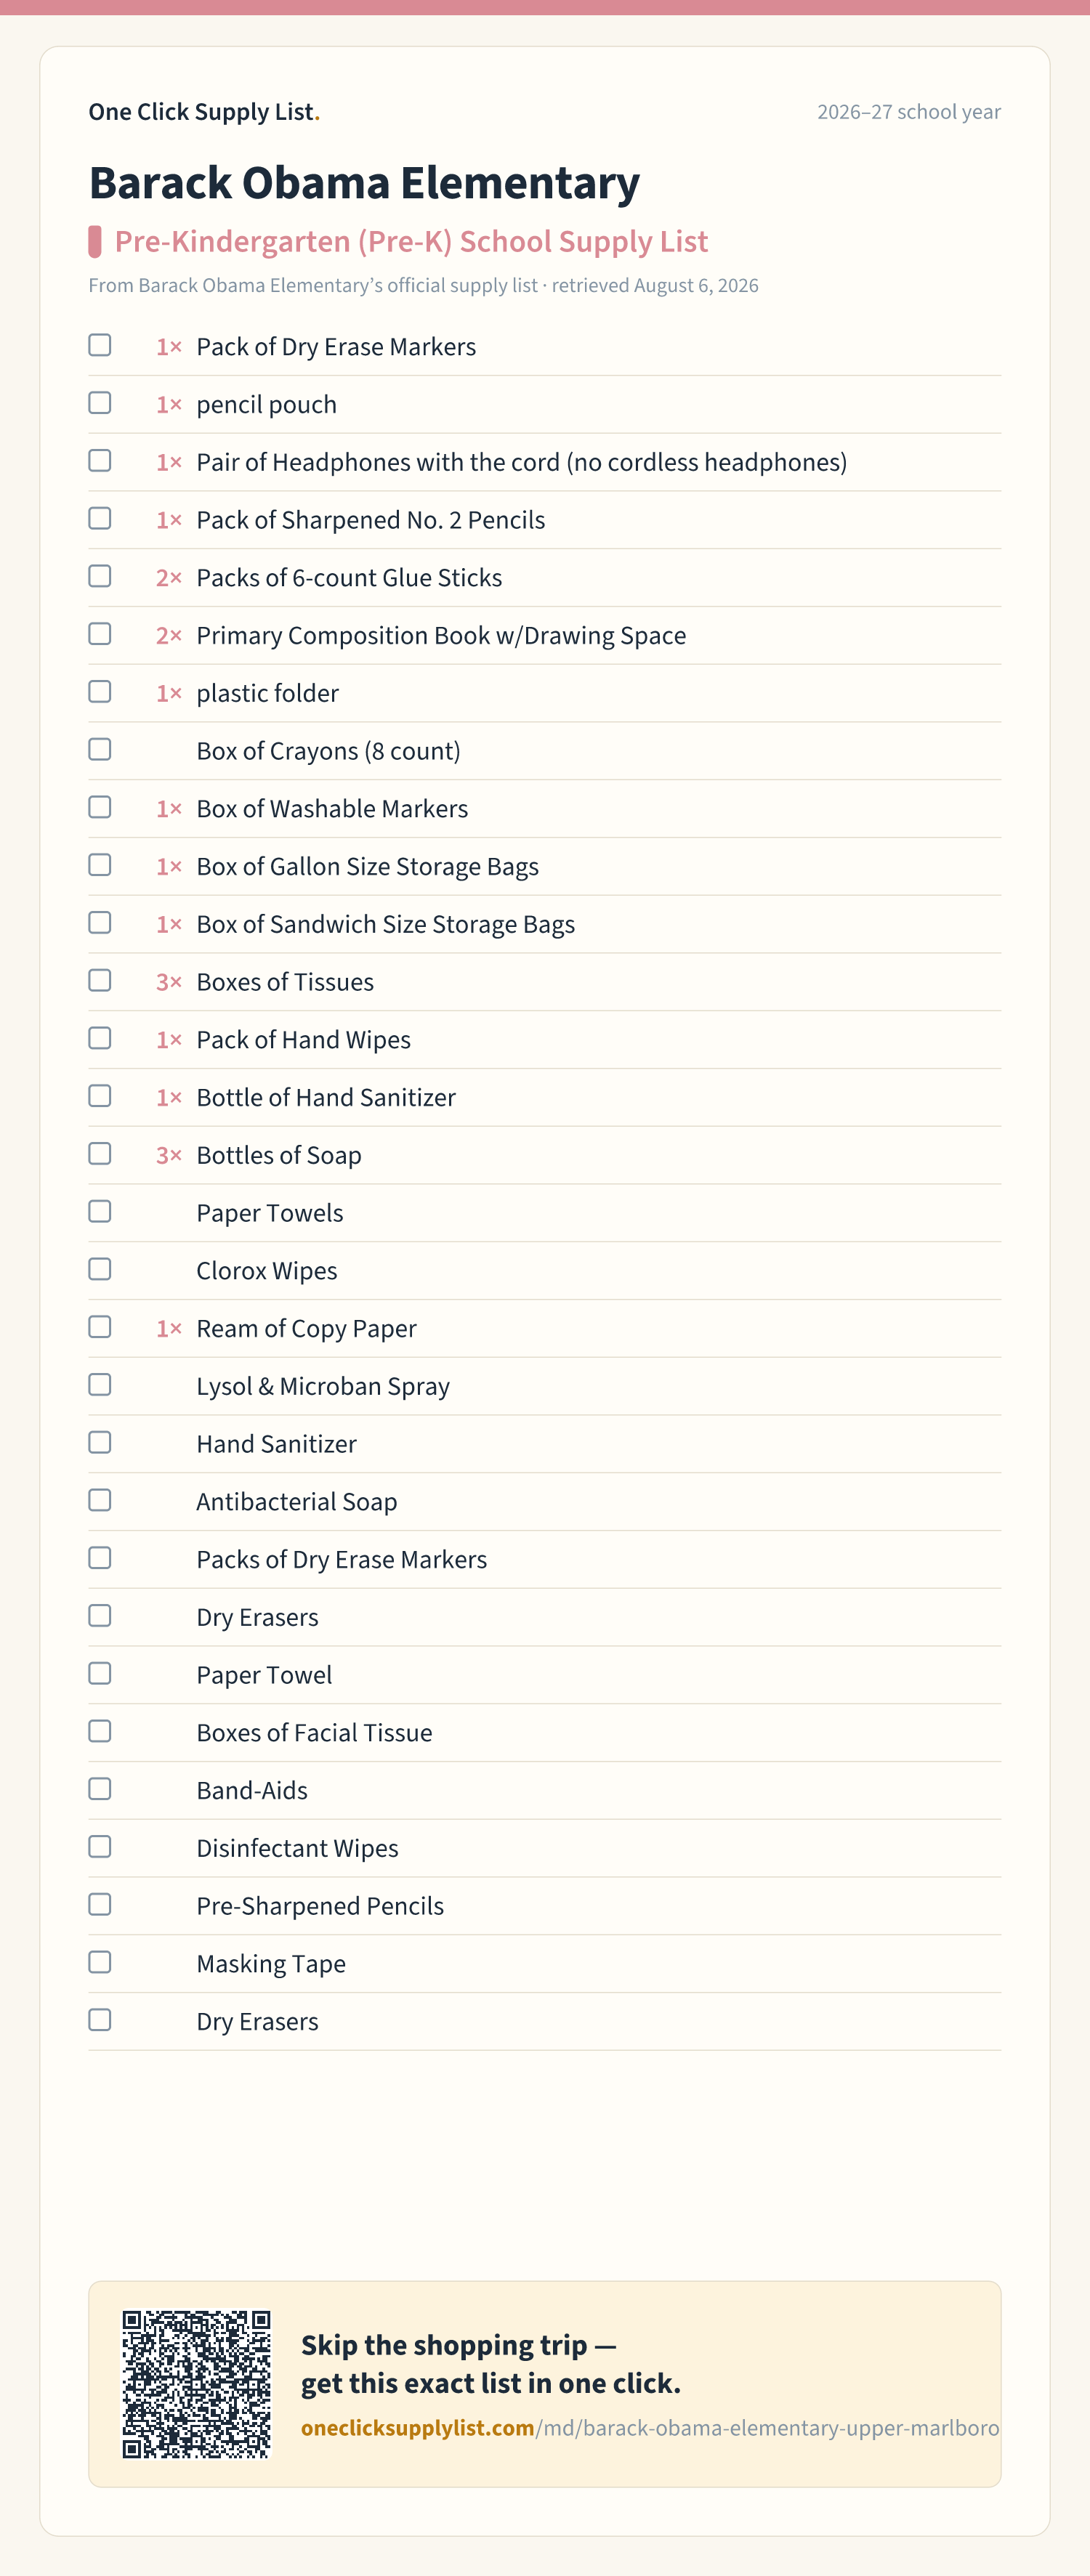Click the QR code image
The height and width of the screenshot is (2576, 1090).
(196, 2384)
